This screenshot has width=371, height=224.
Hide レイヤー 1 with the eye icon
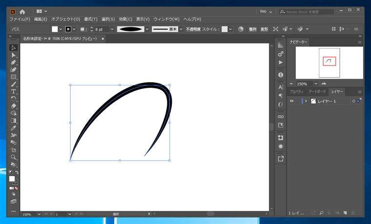(291, 101)
